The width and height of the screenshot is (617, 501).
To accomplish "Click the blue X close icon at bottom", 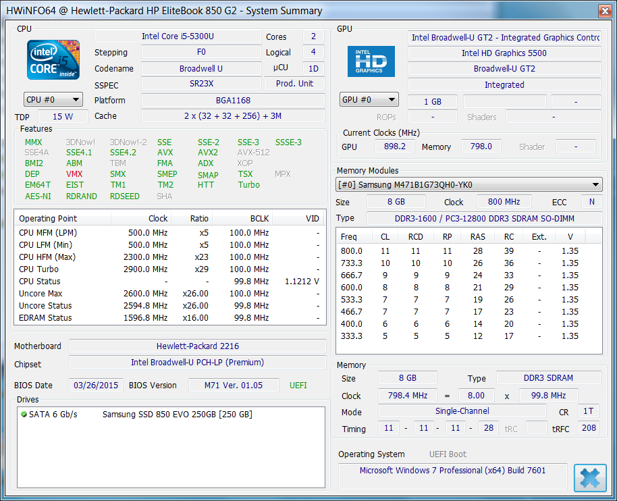I will point(590,478).
